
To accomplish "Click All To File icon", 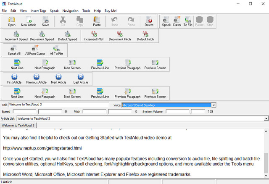I will click(56, 50).
